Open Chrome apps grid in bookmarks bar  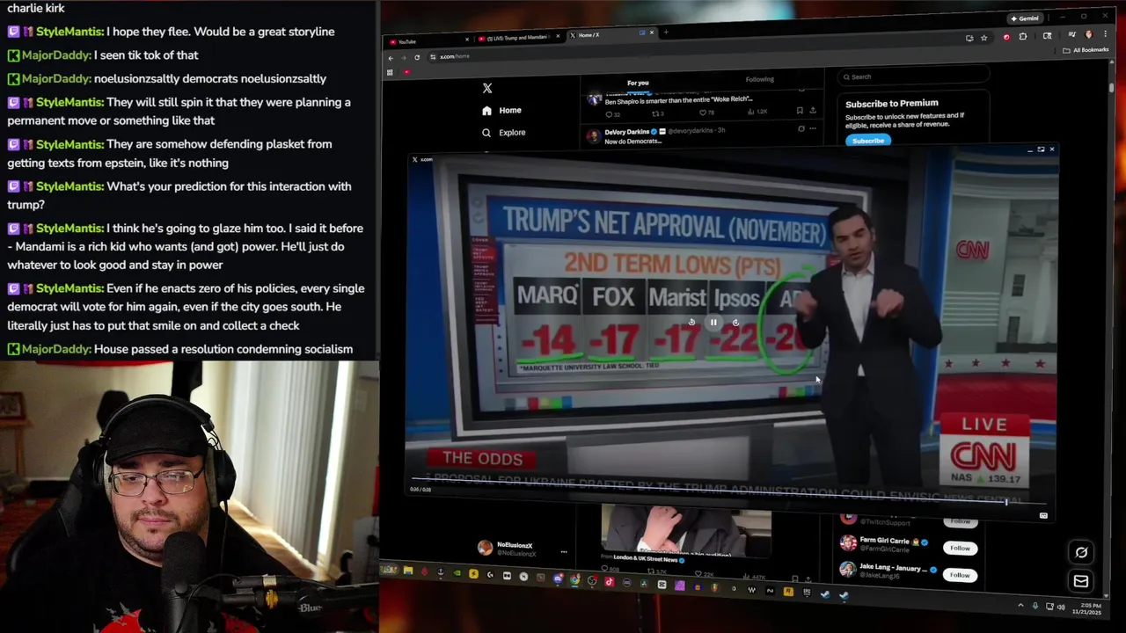coord(390,72)
